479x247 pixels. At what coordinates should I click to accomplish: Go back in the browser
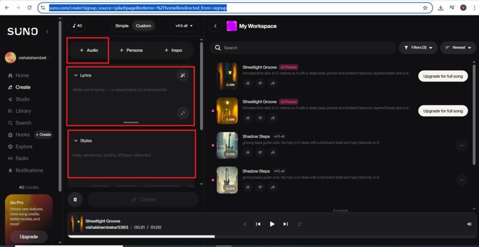coord(7,8)
